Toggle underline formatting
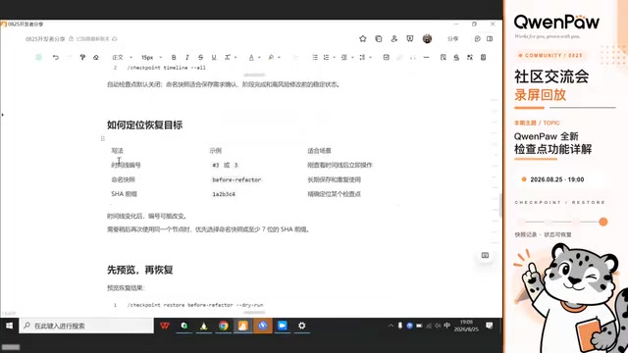The height and width of the screenshot is (353, 628). pyautogui.click(x=214, y=58)
